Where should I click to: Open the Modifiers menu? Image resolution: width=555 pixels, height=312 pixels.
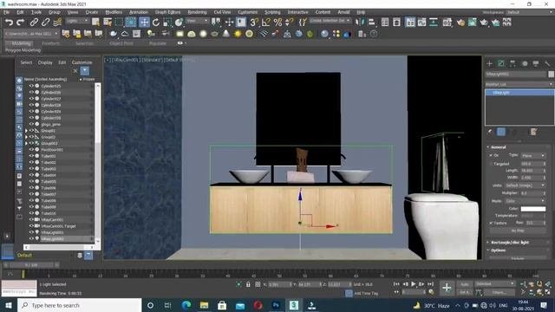(x=114, y=12)
